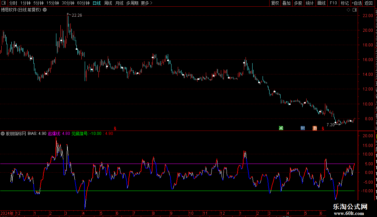
Task: Click the BIAS: 4.90 value
Action: 37,134
